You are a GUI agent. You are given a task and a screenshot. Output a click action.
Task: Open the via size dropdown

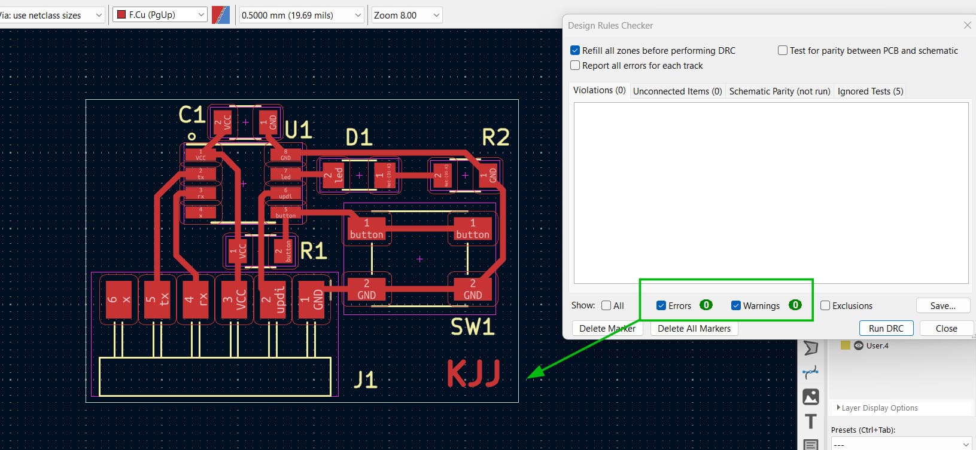point(53,15)
